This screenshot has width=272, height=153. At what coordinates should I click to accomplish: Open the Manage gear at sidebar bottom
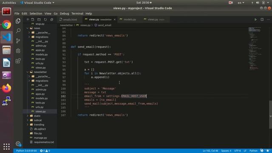(18, 144)
